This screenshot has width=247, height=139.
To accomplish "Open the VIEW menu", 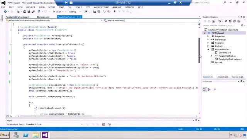I will (x=20, y=7).
